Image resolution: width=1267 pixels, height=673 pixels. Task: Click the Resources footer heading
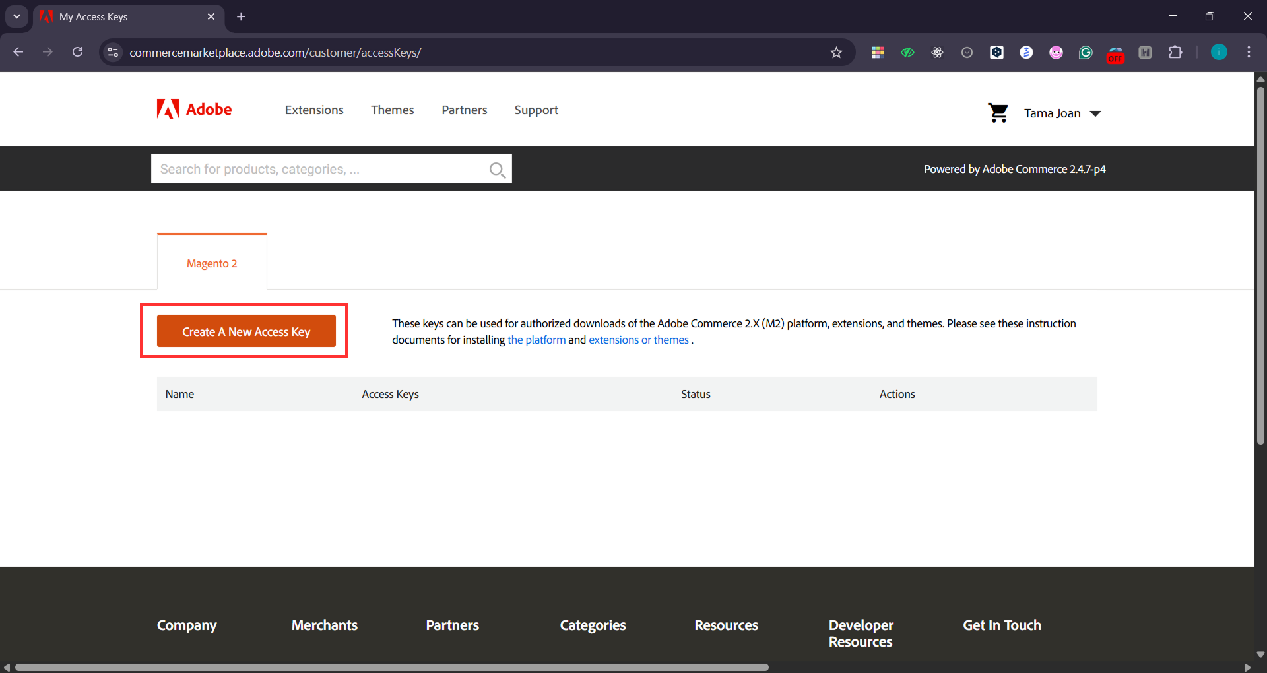coord(726,625)
